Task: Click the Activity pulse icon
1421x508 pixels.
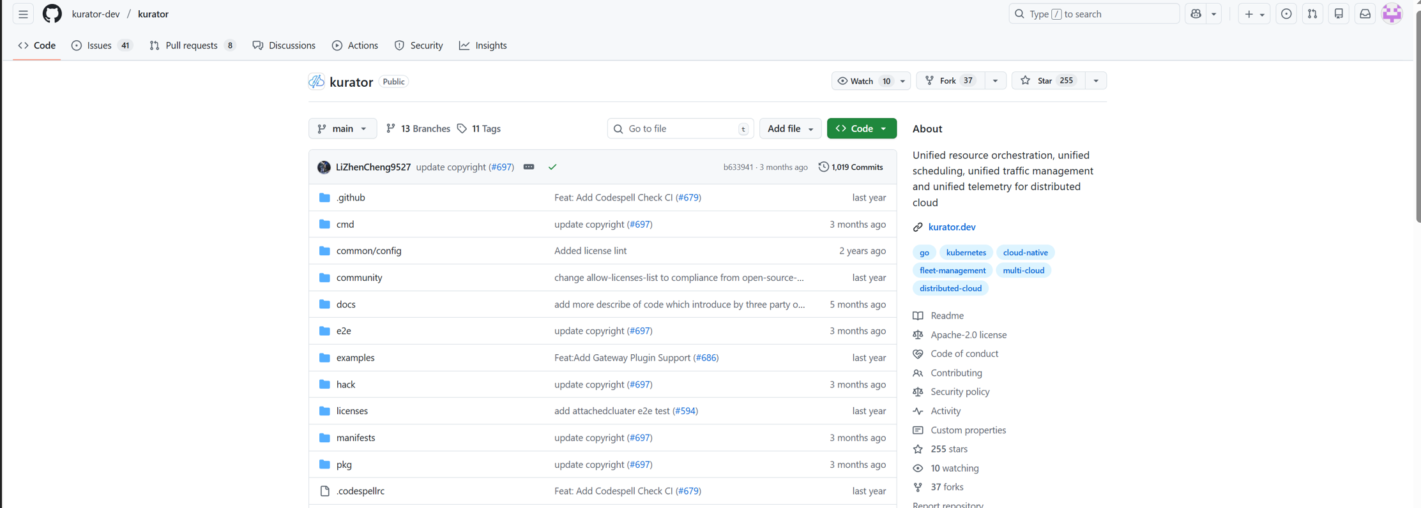Action: [x=918, y=411]
